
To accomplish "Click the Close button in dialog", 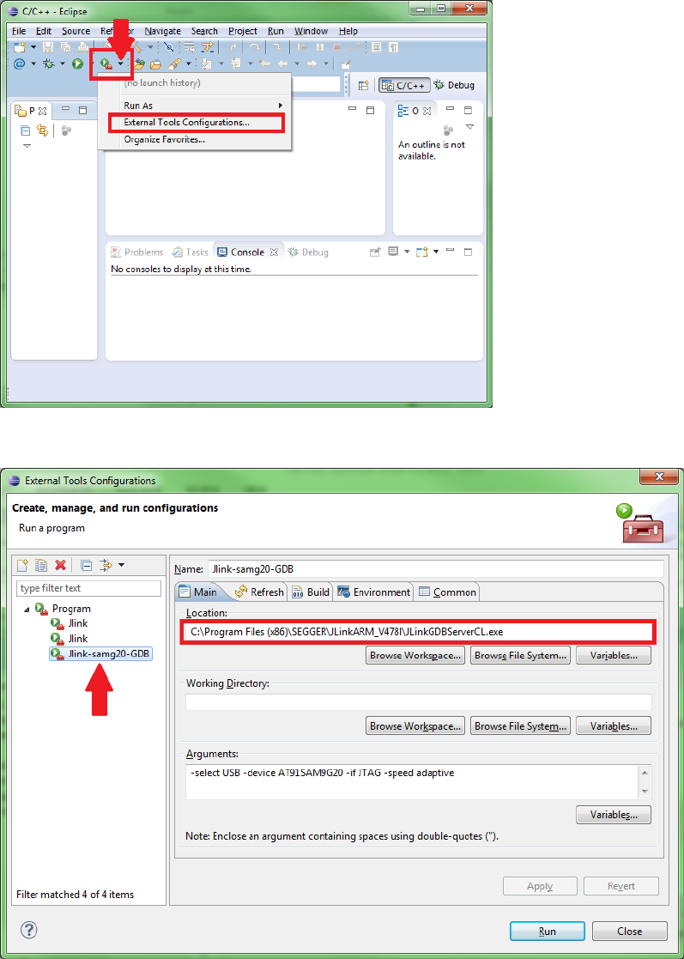I will point(630,931).
